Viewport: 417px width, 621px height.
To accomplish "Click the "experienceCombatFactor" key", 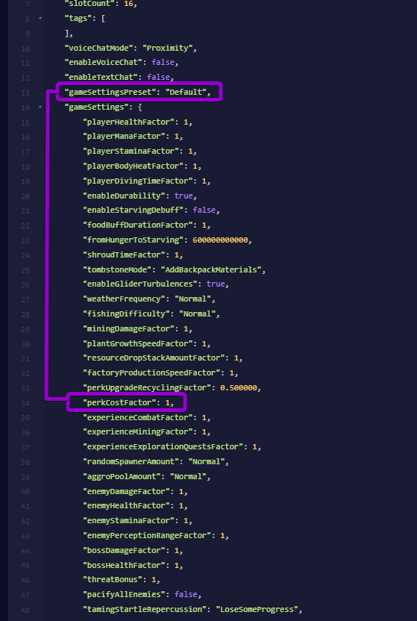I will pos(138,417).
